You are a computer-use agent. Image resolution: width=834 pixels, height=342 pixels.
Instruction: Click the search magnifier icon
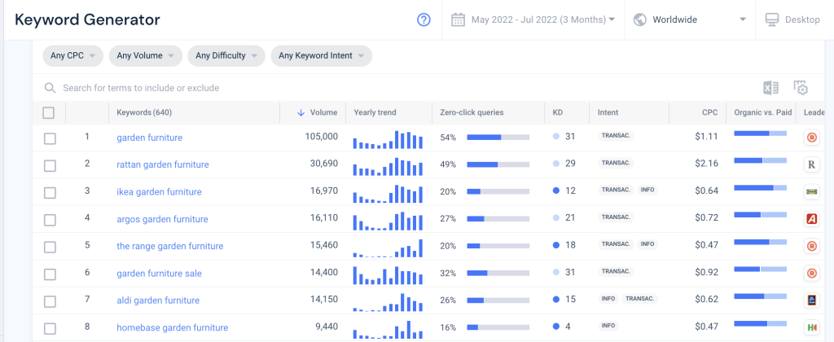coord(50,88)
